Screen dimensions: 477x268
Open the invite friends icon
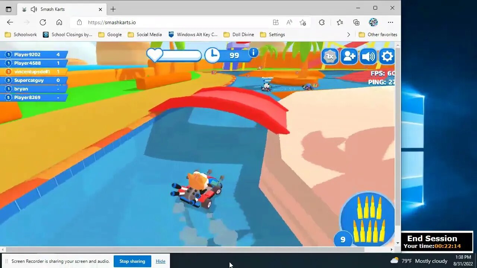click(349, 57)
